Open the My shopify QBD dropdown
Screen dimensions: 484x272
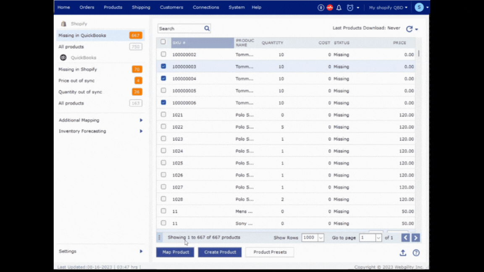[388, 8]
